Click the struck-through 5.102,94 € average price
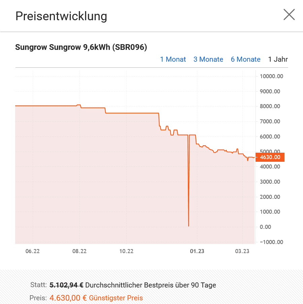Viewport: 303px width, 304px height. point(66,285)
